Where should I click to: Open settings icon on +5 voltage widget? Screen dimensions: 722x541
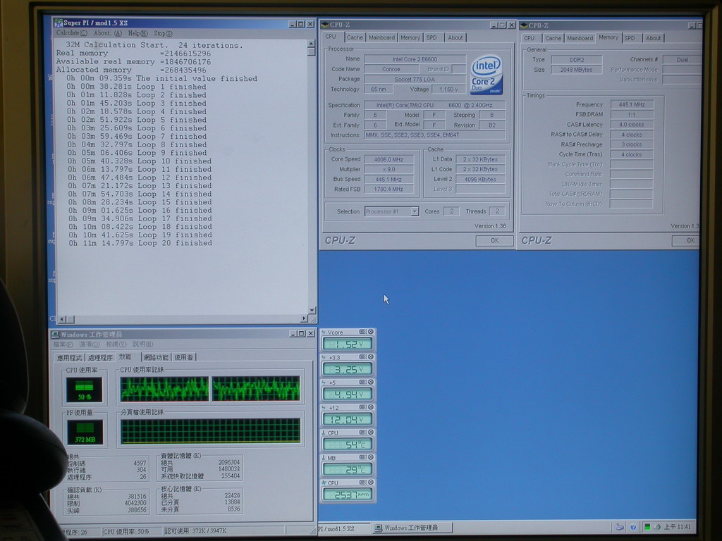pyautogui.click(x=363, y=382)
